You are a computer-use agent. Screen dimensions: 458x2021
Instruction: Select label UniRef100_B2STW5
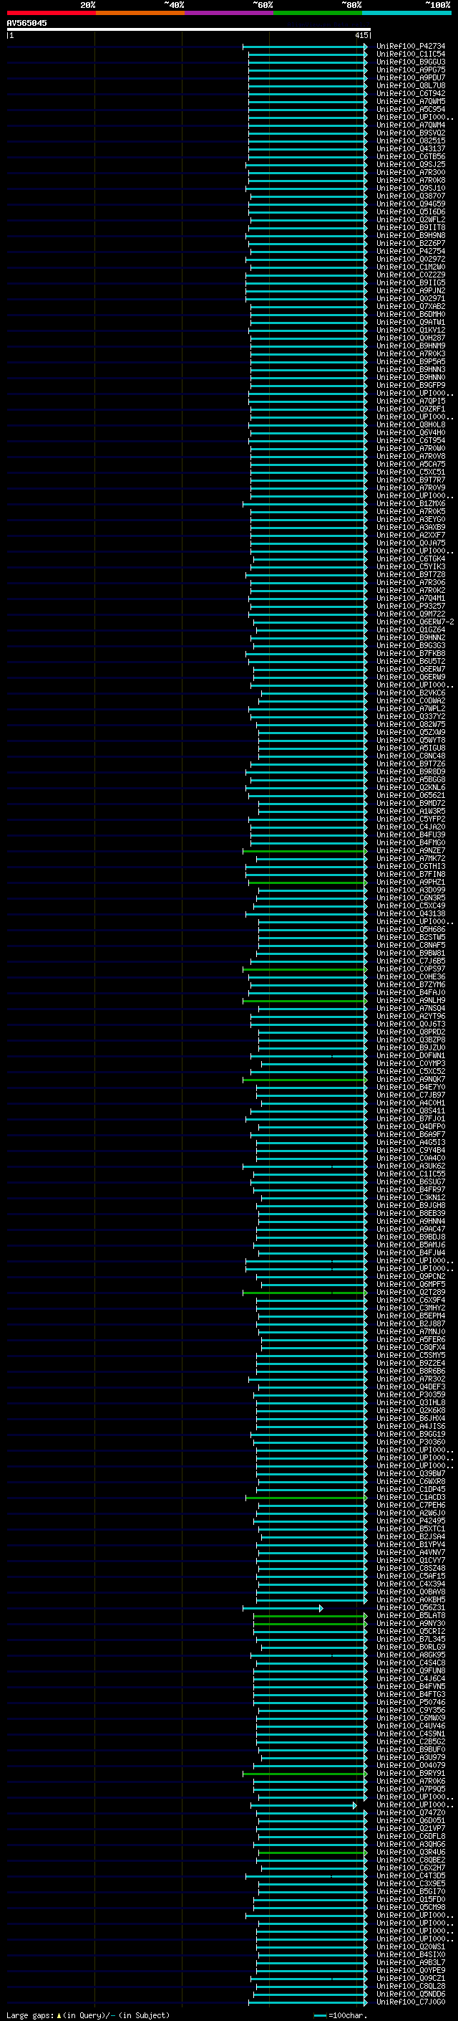(x=410, y=938)
